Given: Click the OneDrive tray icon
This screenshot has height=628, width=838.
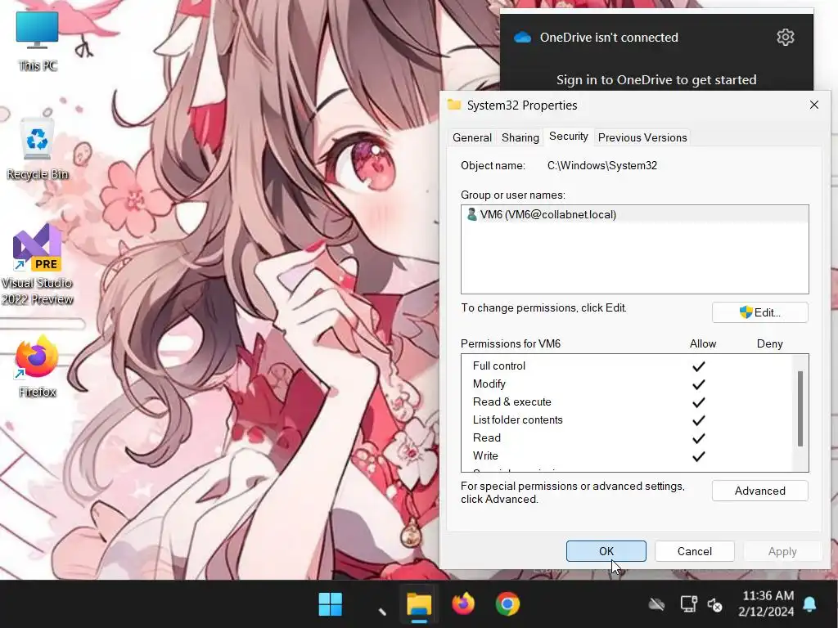Looking at the screenshot, I should pos(657,604).
